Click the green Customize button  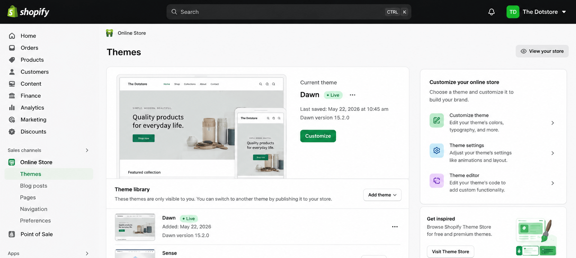(x=318, y=136)
